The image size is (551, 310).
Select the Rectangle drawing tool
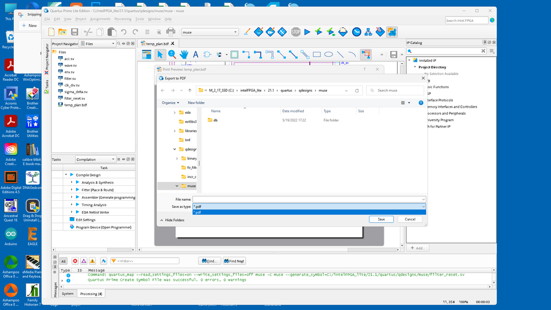tap(317, 54)
